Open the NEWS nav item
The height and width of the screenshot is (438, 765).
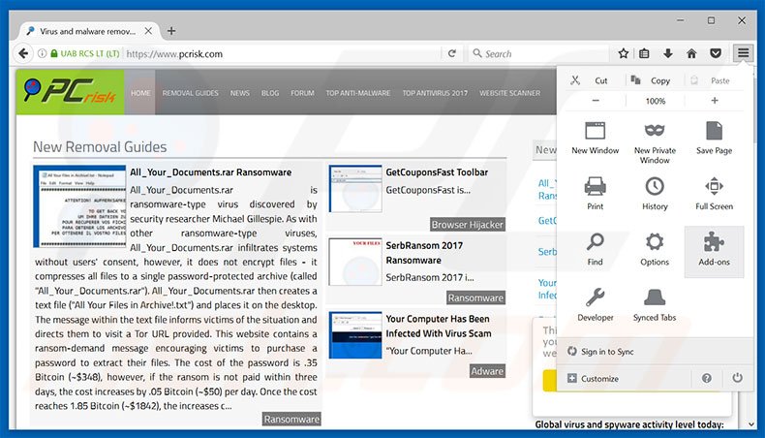[x=239, y=93]
